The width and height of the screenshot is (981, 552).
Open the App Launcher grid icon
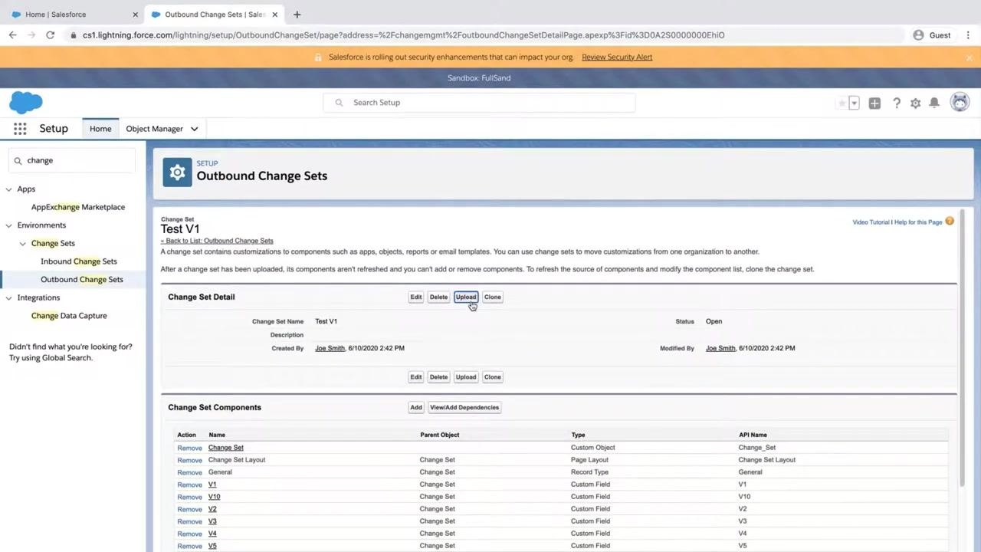[x=20, y=129]
